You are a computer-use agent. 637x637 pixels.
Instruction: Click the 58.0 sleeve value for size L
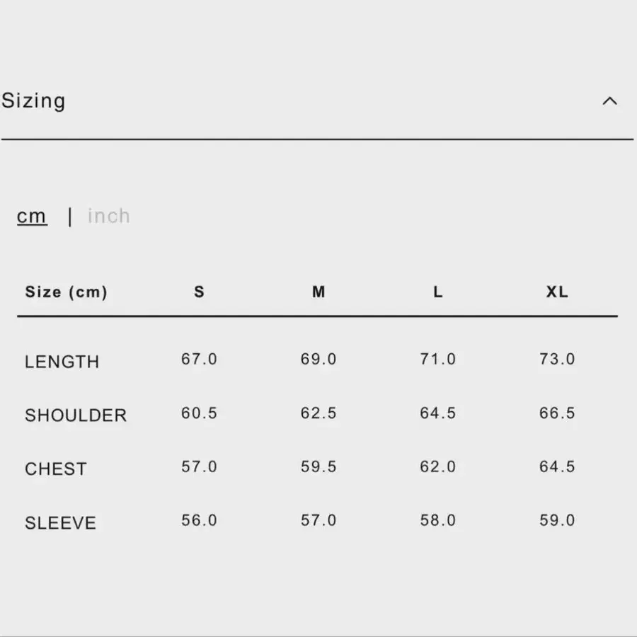click(x=438, y=521)
